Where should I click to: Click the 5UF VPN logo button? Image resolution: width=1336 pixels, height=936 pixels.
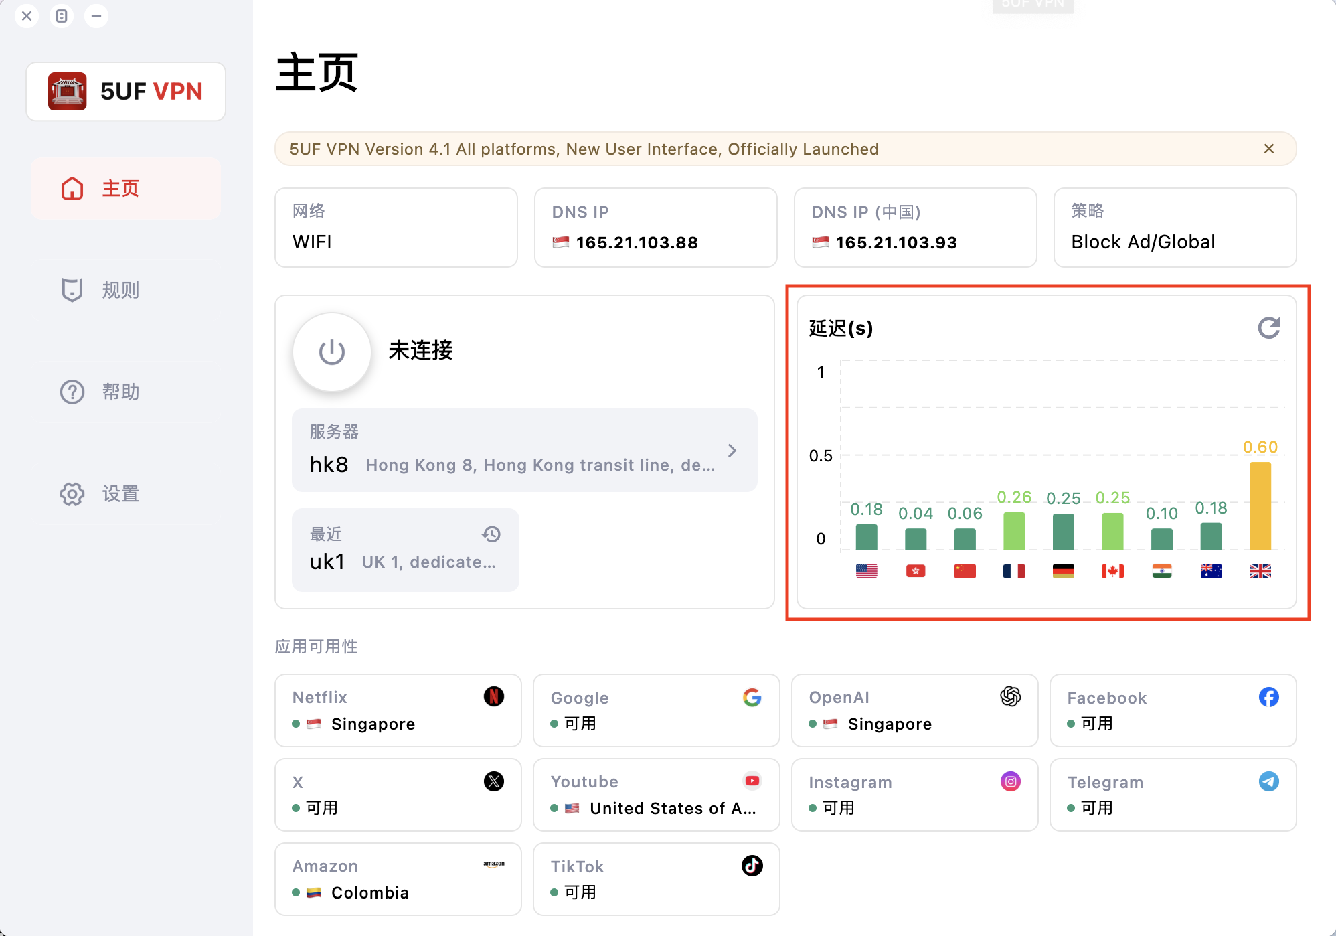click(126, 92)
